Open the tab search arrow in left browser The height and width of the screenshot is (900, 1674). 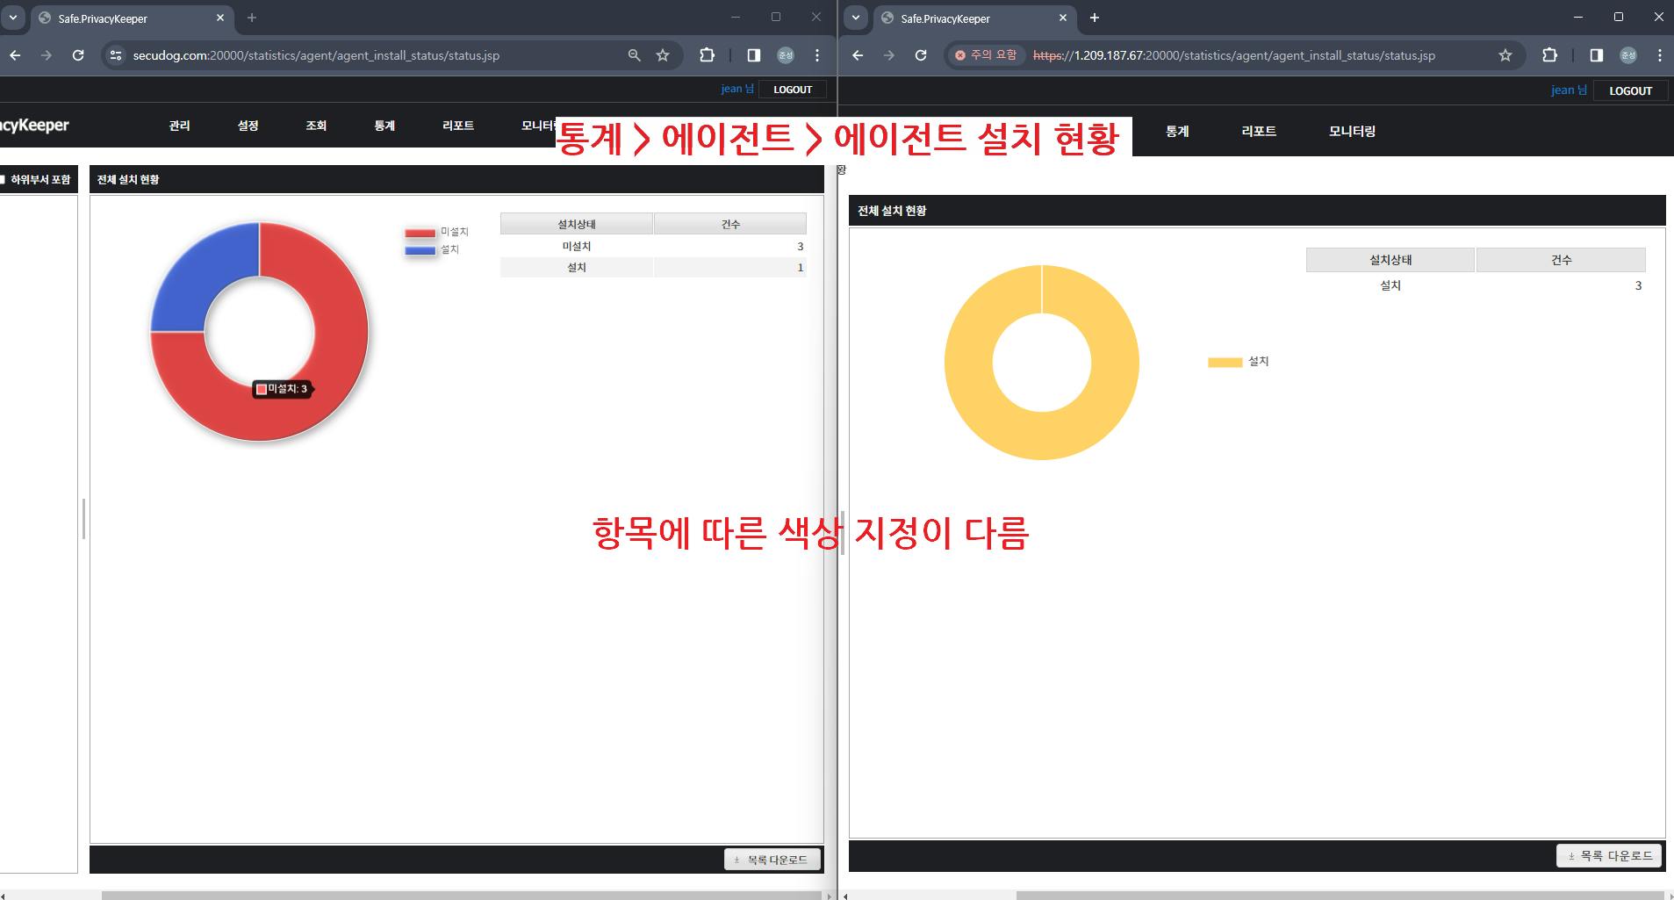13,17
